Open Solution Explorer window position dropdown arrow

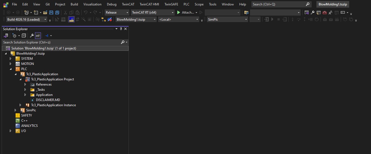[x=116, y=29]
